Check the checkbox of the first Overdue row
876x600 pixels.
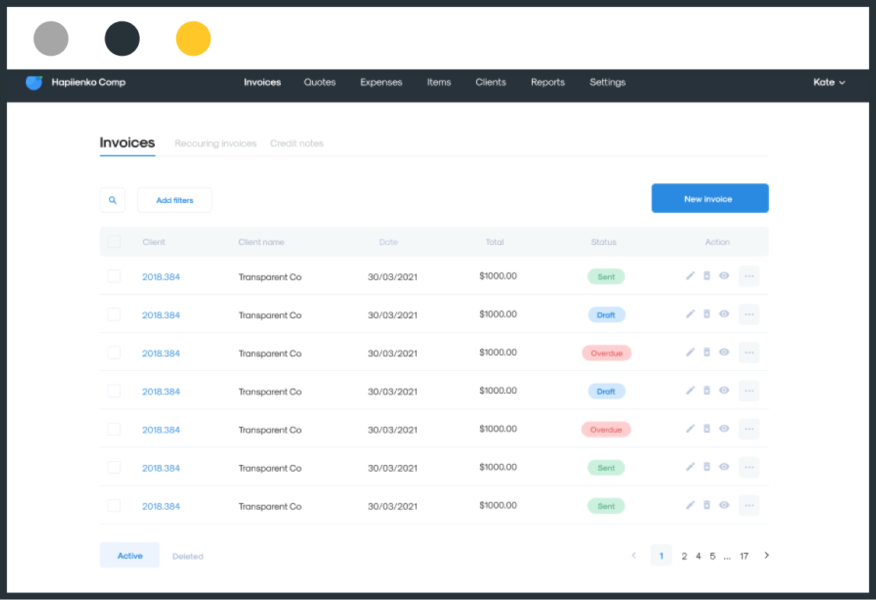tap(114, 353)
